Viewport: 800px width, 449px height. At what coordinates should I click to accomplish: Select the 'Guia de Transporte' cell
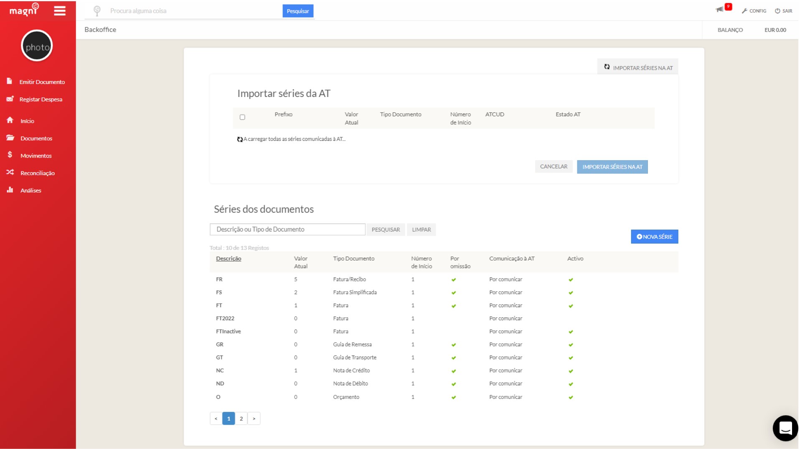(x=355, y=357)
